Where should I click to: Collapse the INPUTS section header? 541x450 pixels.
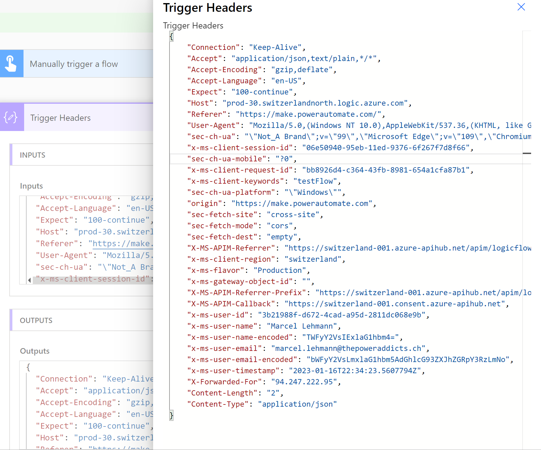[x=32, y=155]
